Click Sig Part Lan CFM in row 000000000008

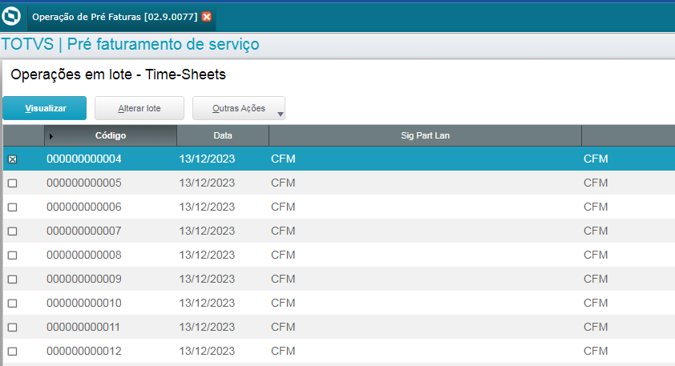(283, 255)
